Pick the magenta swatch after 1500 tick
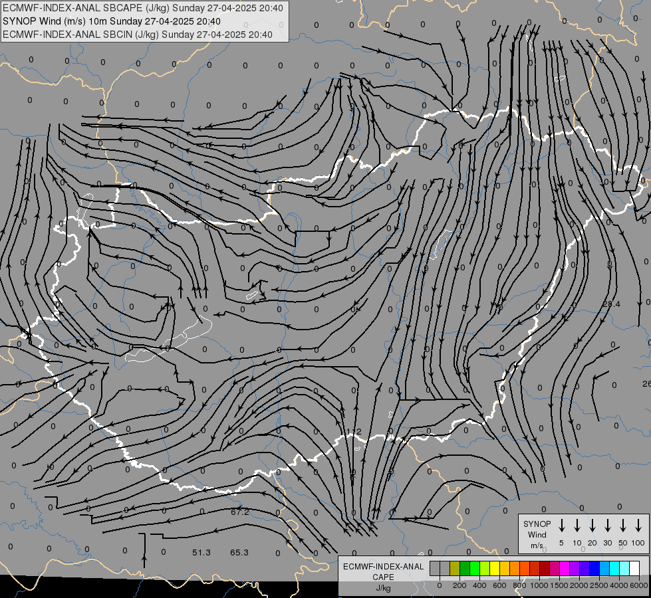 (565, 568)
